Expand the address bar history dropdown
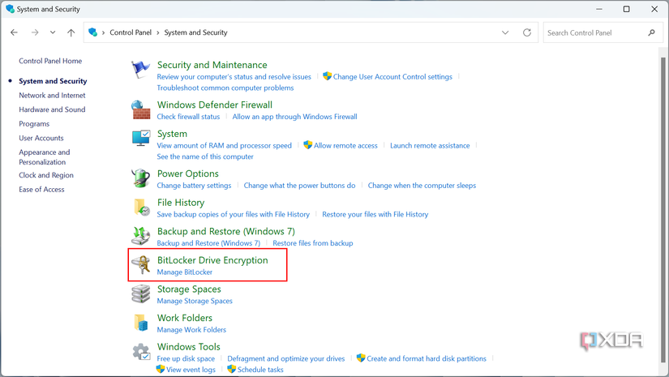669x377 pixels. [505, 32]
